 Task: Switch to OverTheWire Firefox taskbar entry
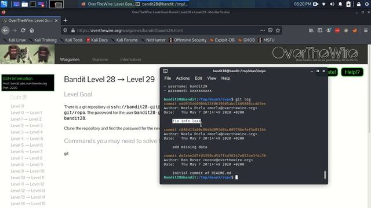pos(108,4)
